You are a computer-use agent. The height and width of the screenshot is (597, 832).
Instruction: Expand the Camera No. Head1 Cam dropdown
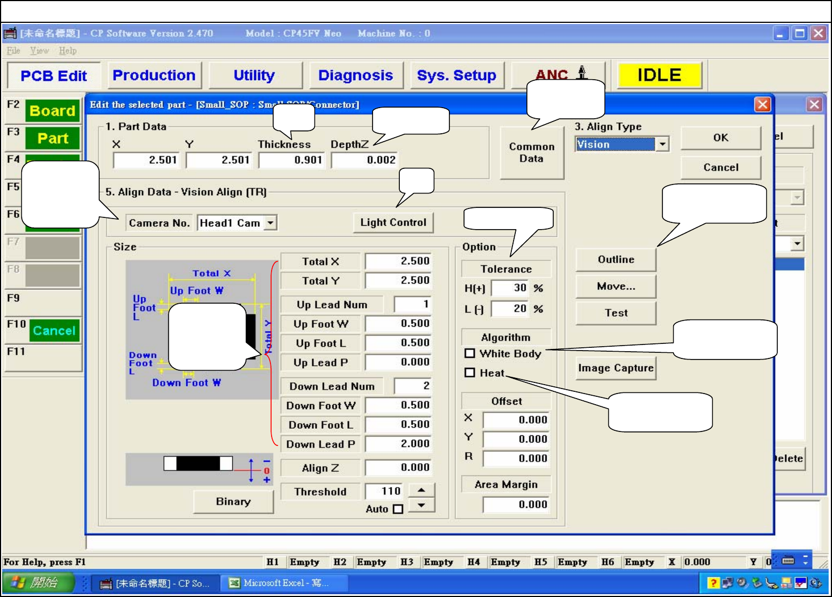270,223
